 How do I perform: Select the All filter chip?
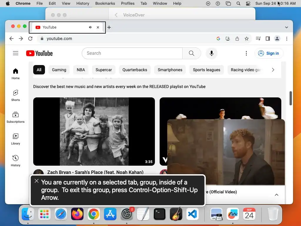[39, 70]
